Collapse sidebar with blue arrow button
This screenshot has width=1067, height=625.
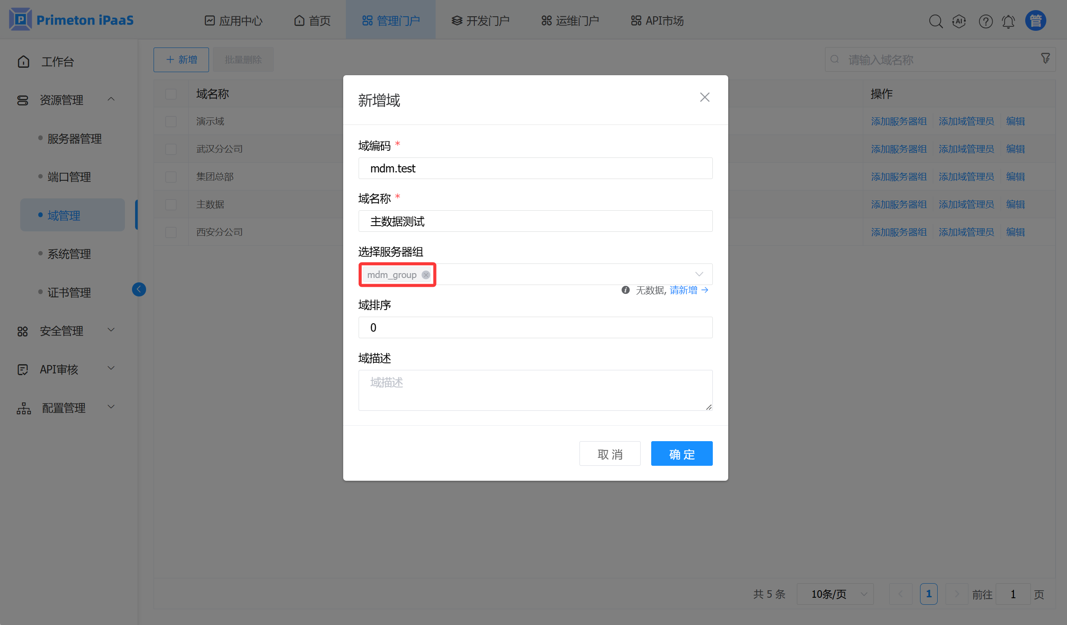[x=139, y=289]
